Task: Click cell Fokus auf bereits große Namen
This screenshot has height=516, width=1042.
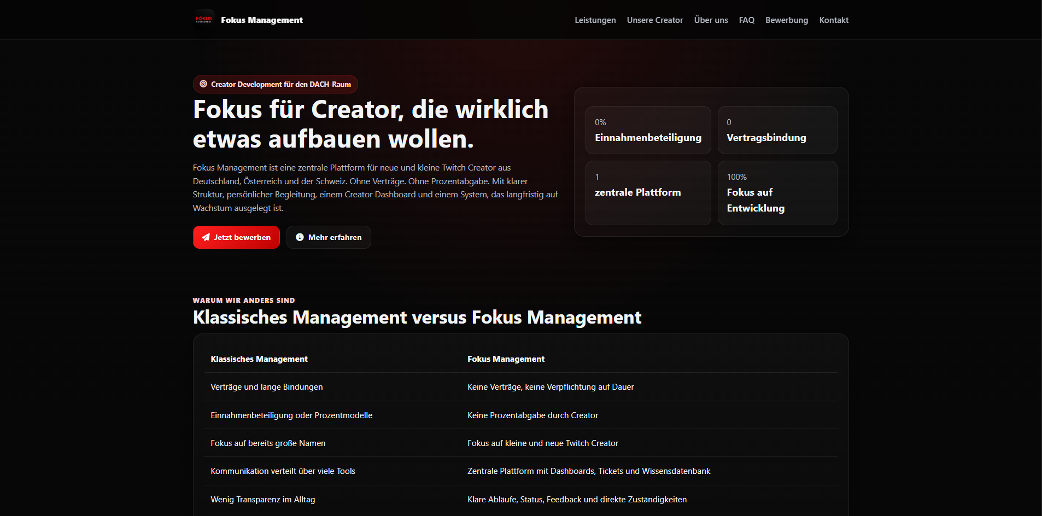Action: pyautogui.click(x=268, y=443)
